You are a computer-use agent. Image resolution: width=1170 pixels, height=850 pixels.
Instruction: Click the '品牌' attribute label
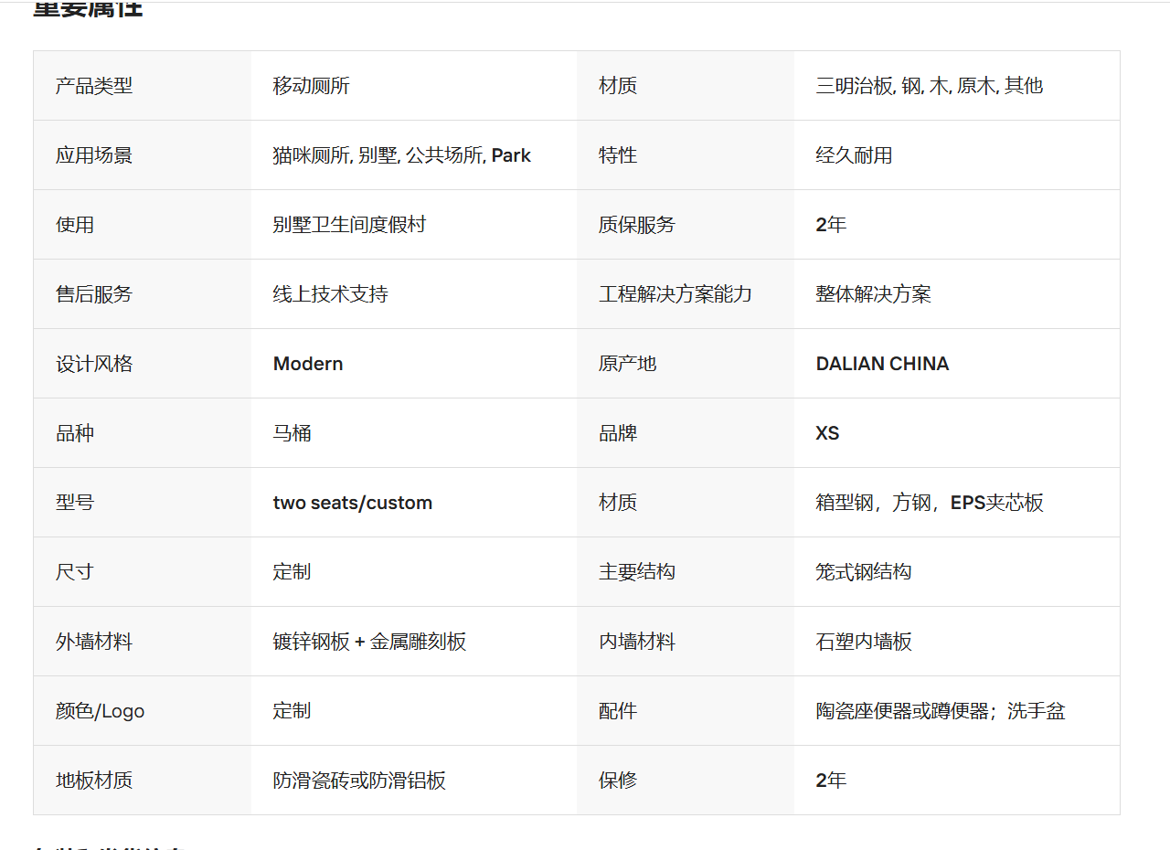point(618,433)
